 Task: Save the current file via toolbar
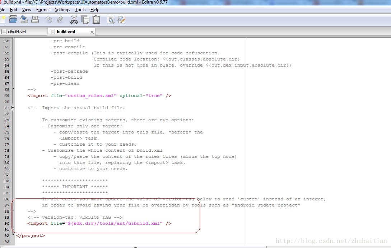click(24, 19)
